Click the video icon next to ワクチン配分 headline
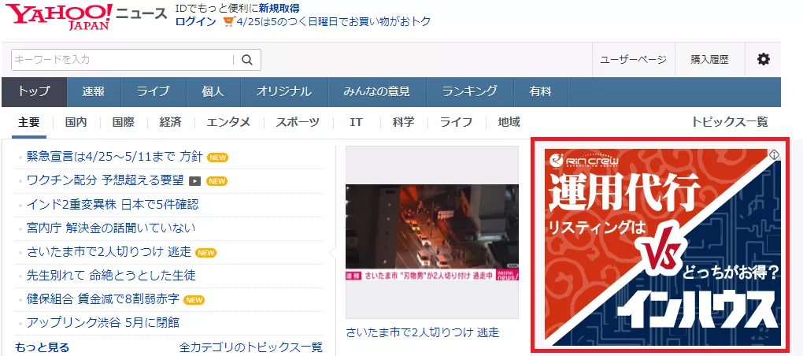 194,181
